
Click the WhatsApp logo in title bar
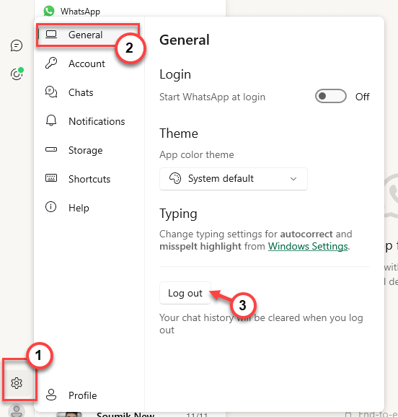[x=49, y=11]
